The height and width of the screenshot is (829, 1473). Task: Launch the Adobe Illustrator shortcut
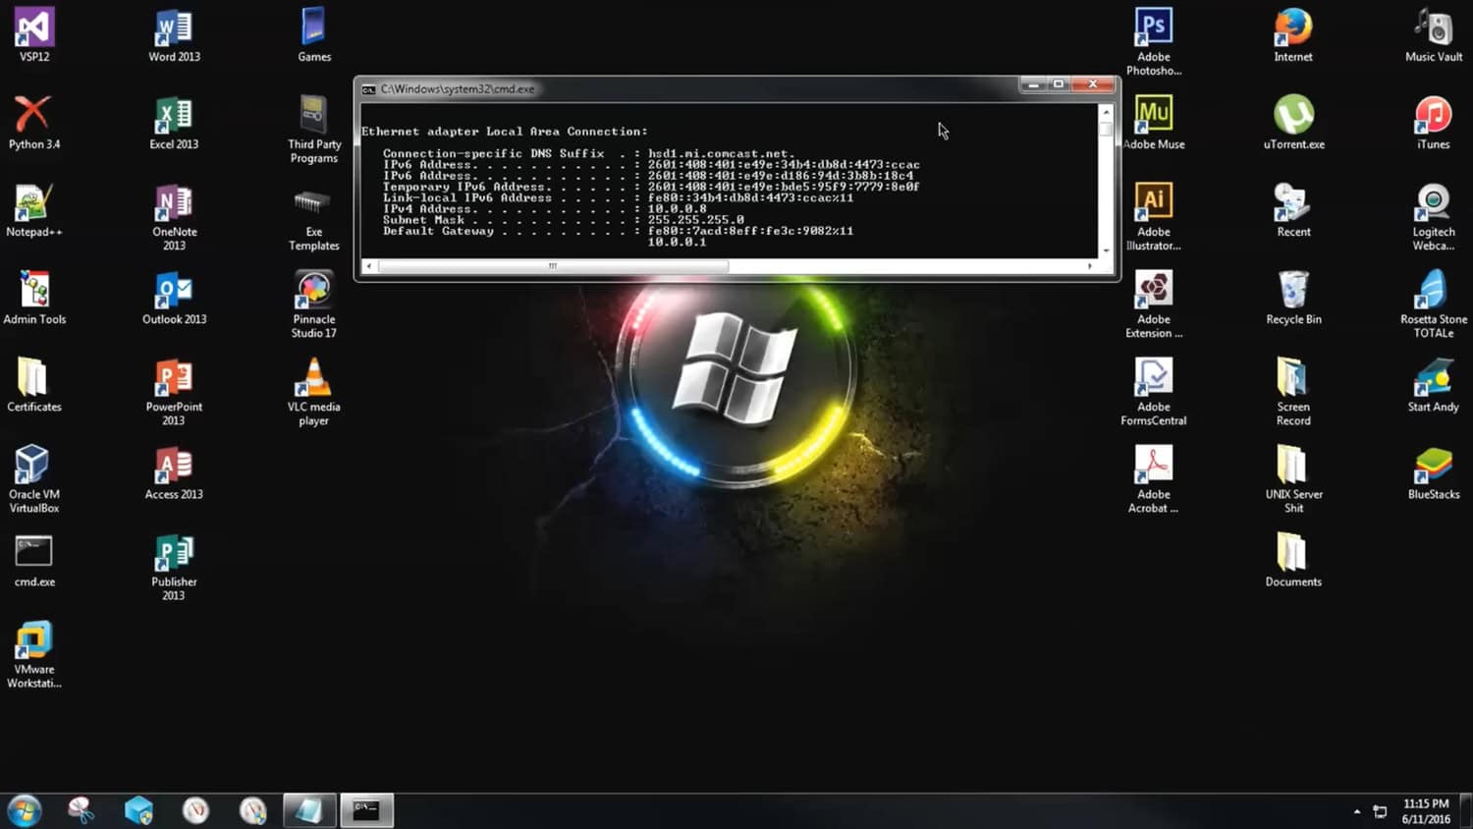point(1154,217)
